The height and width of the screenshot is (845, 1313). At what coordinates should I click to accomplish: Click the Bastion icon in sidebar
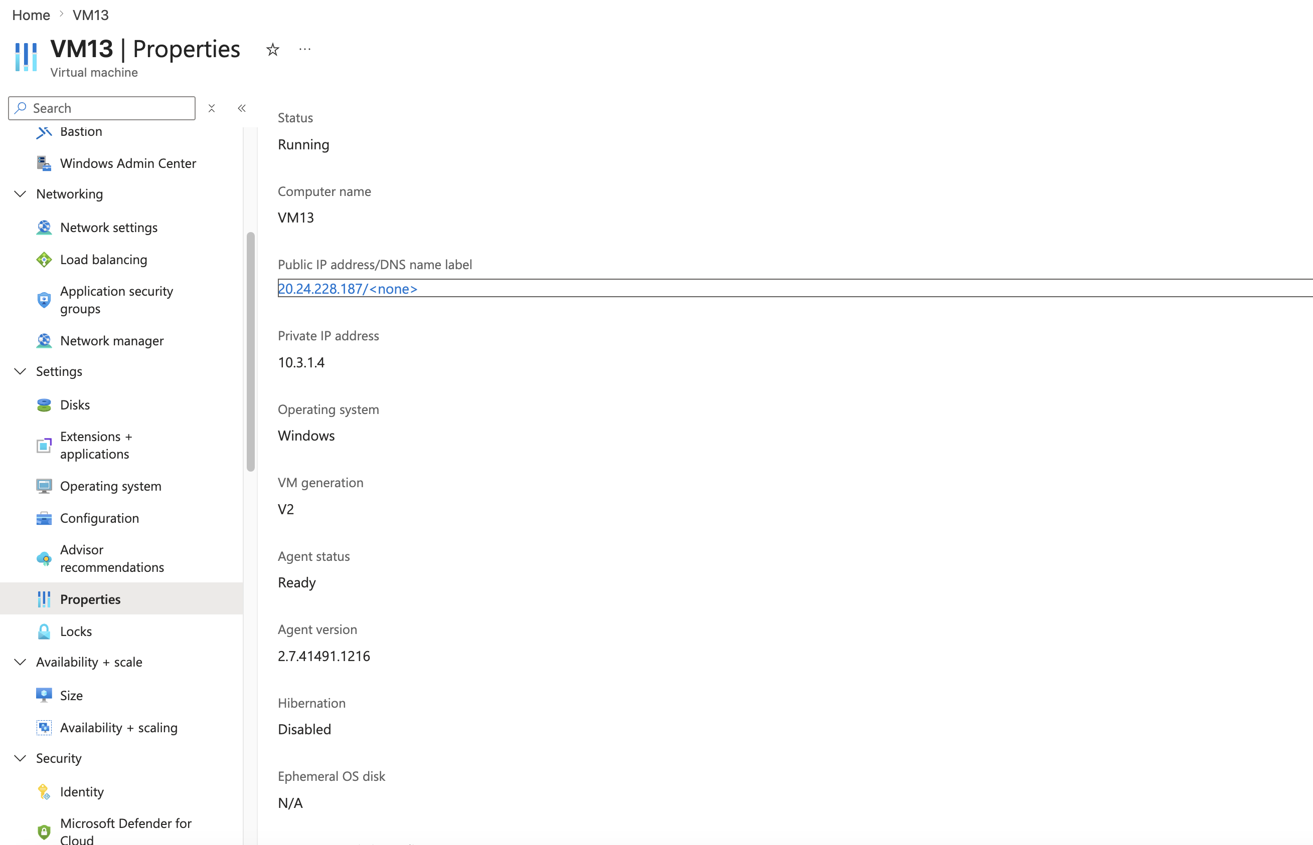pyautogui.click(x=44, y=132)
